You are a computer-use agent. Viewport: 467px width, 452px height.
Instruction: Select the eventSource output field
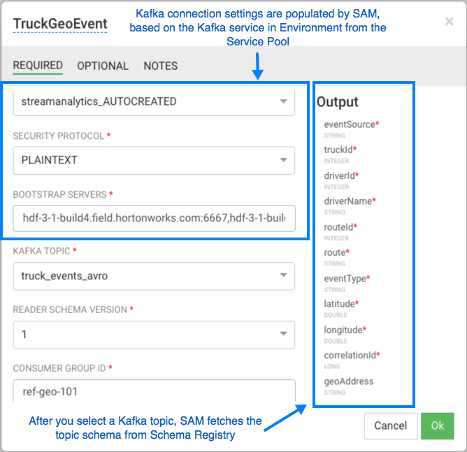351,124
